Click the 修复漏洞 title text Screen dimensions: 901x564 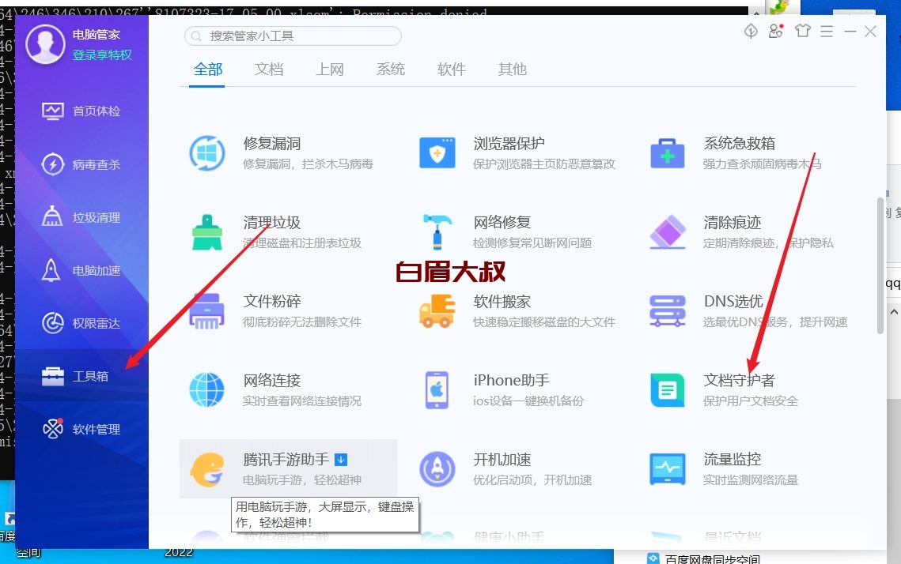[272, 144]
